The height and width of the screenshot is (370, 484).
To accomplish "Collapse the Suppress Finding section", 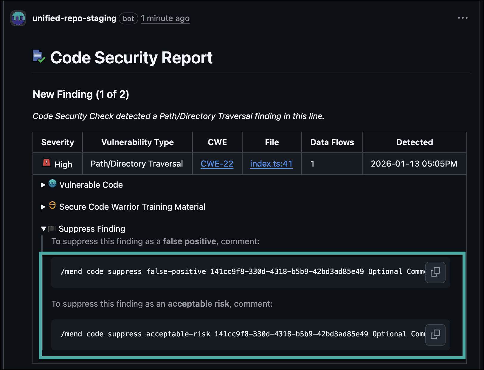I will pyautogui.click(x=44, y=229).
